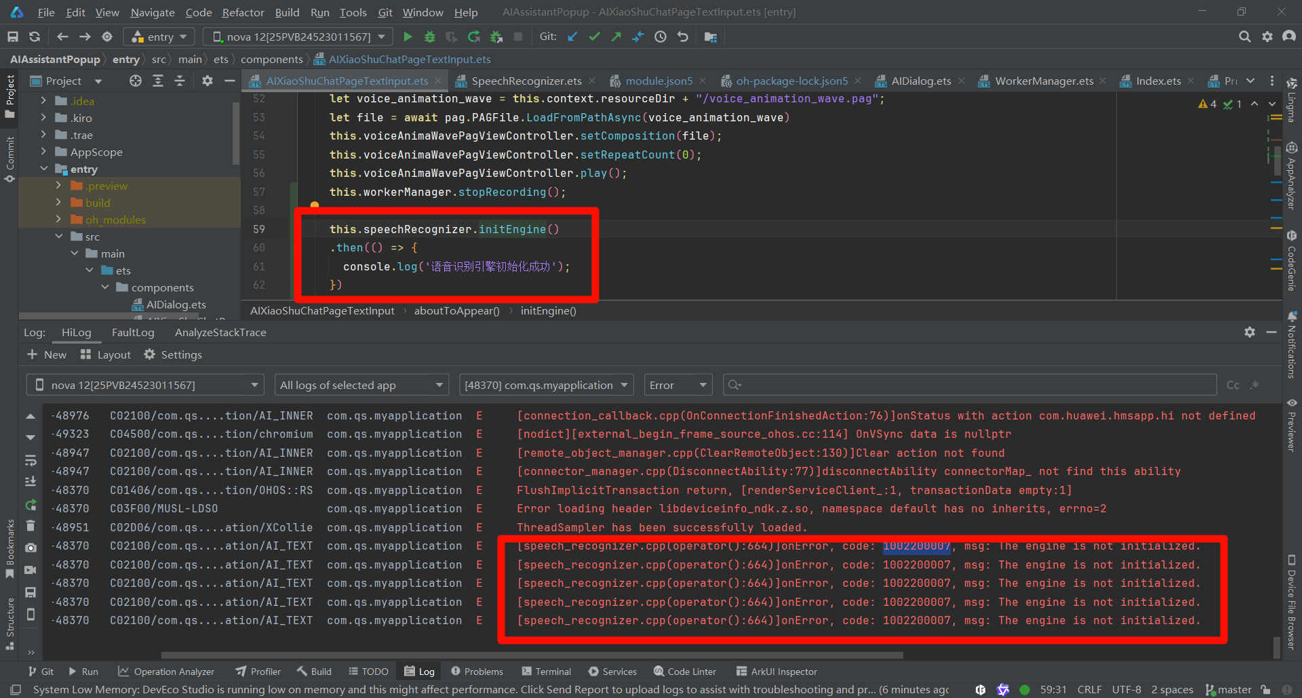Viewport: 1302px width, 698px height.
Task: Toggle match case Cc in log search
Action: (x=1232, y=385)
